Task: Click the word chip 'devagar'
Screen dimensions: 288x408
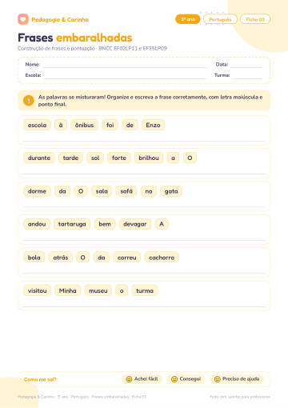Action: [x=135, y=224]
